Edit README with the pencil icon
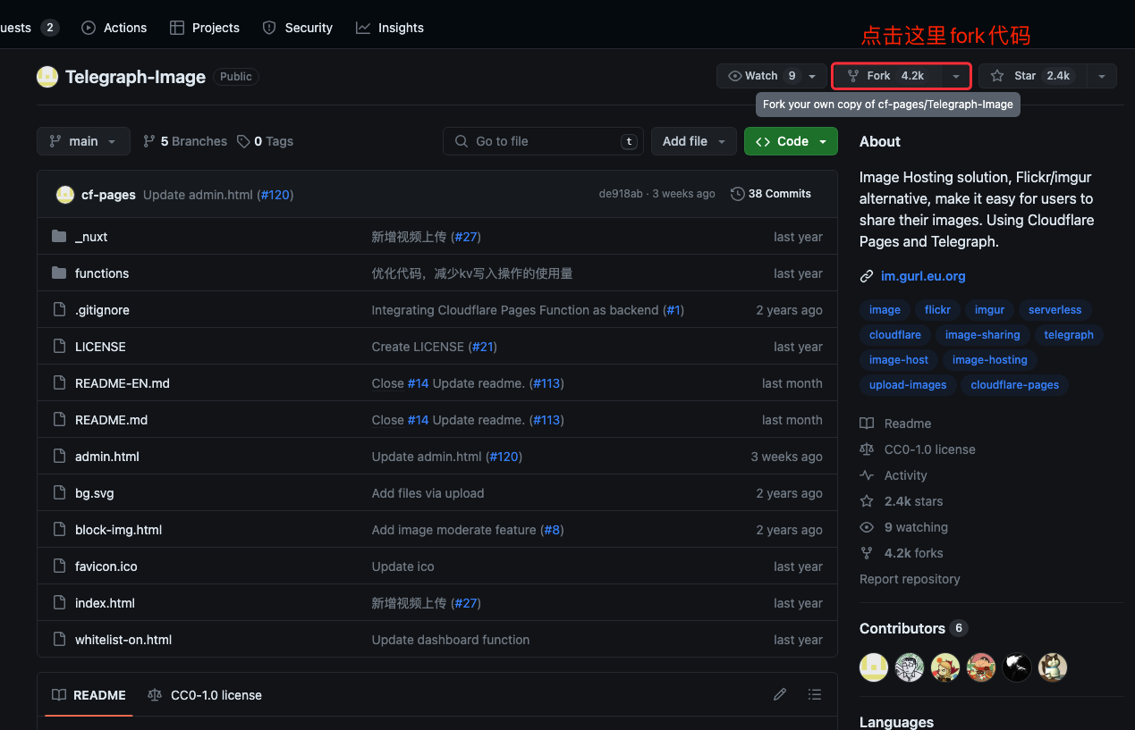This screenshot has width=1135, height=730. (x=780, y=694)
